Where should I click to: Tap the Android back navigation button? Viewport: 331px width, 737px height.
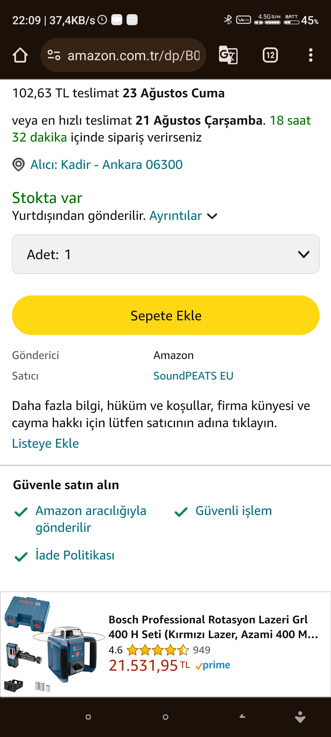242,717
